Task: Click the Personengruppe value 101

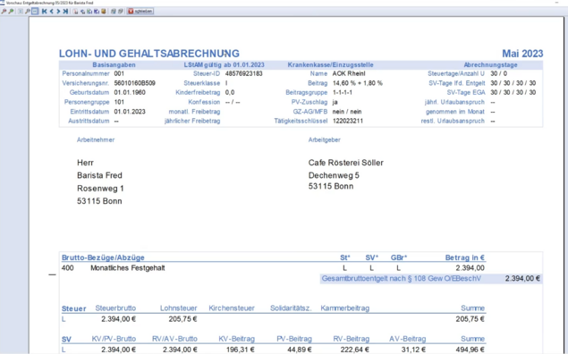Action: coord(119,102)
